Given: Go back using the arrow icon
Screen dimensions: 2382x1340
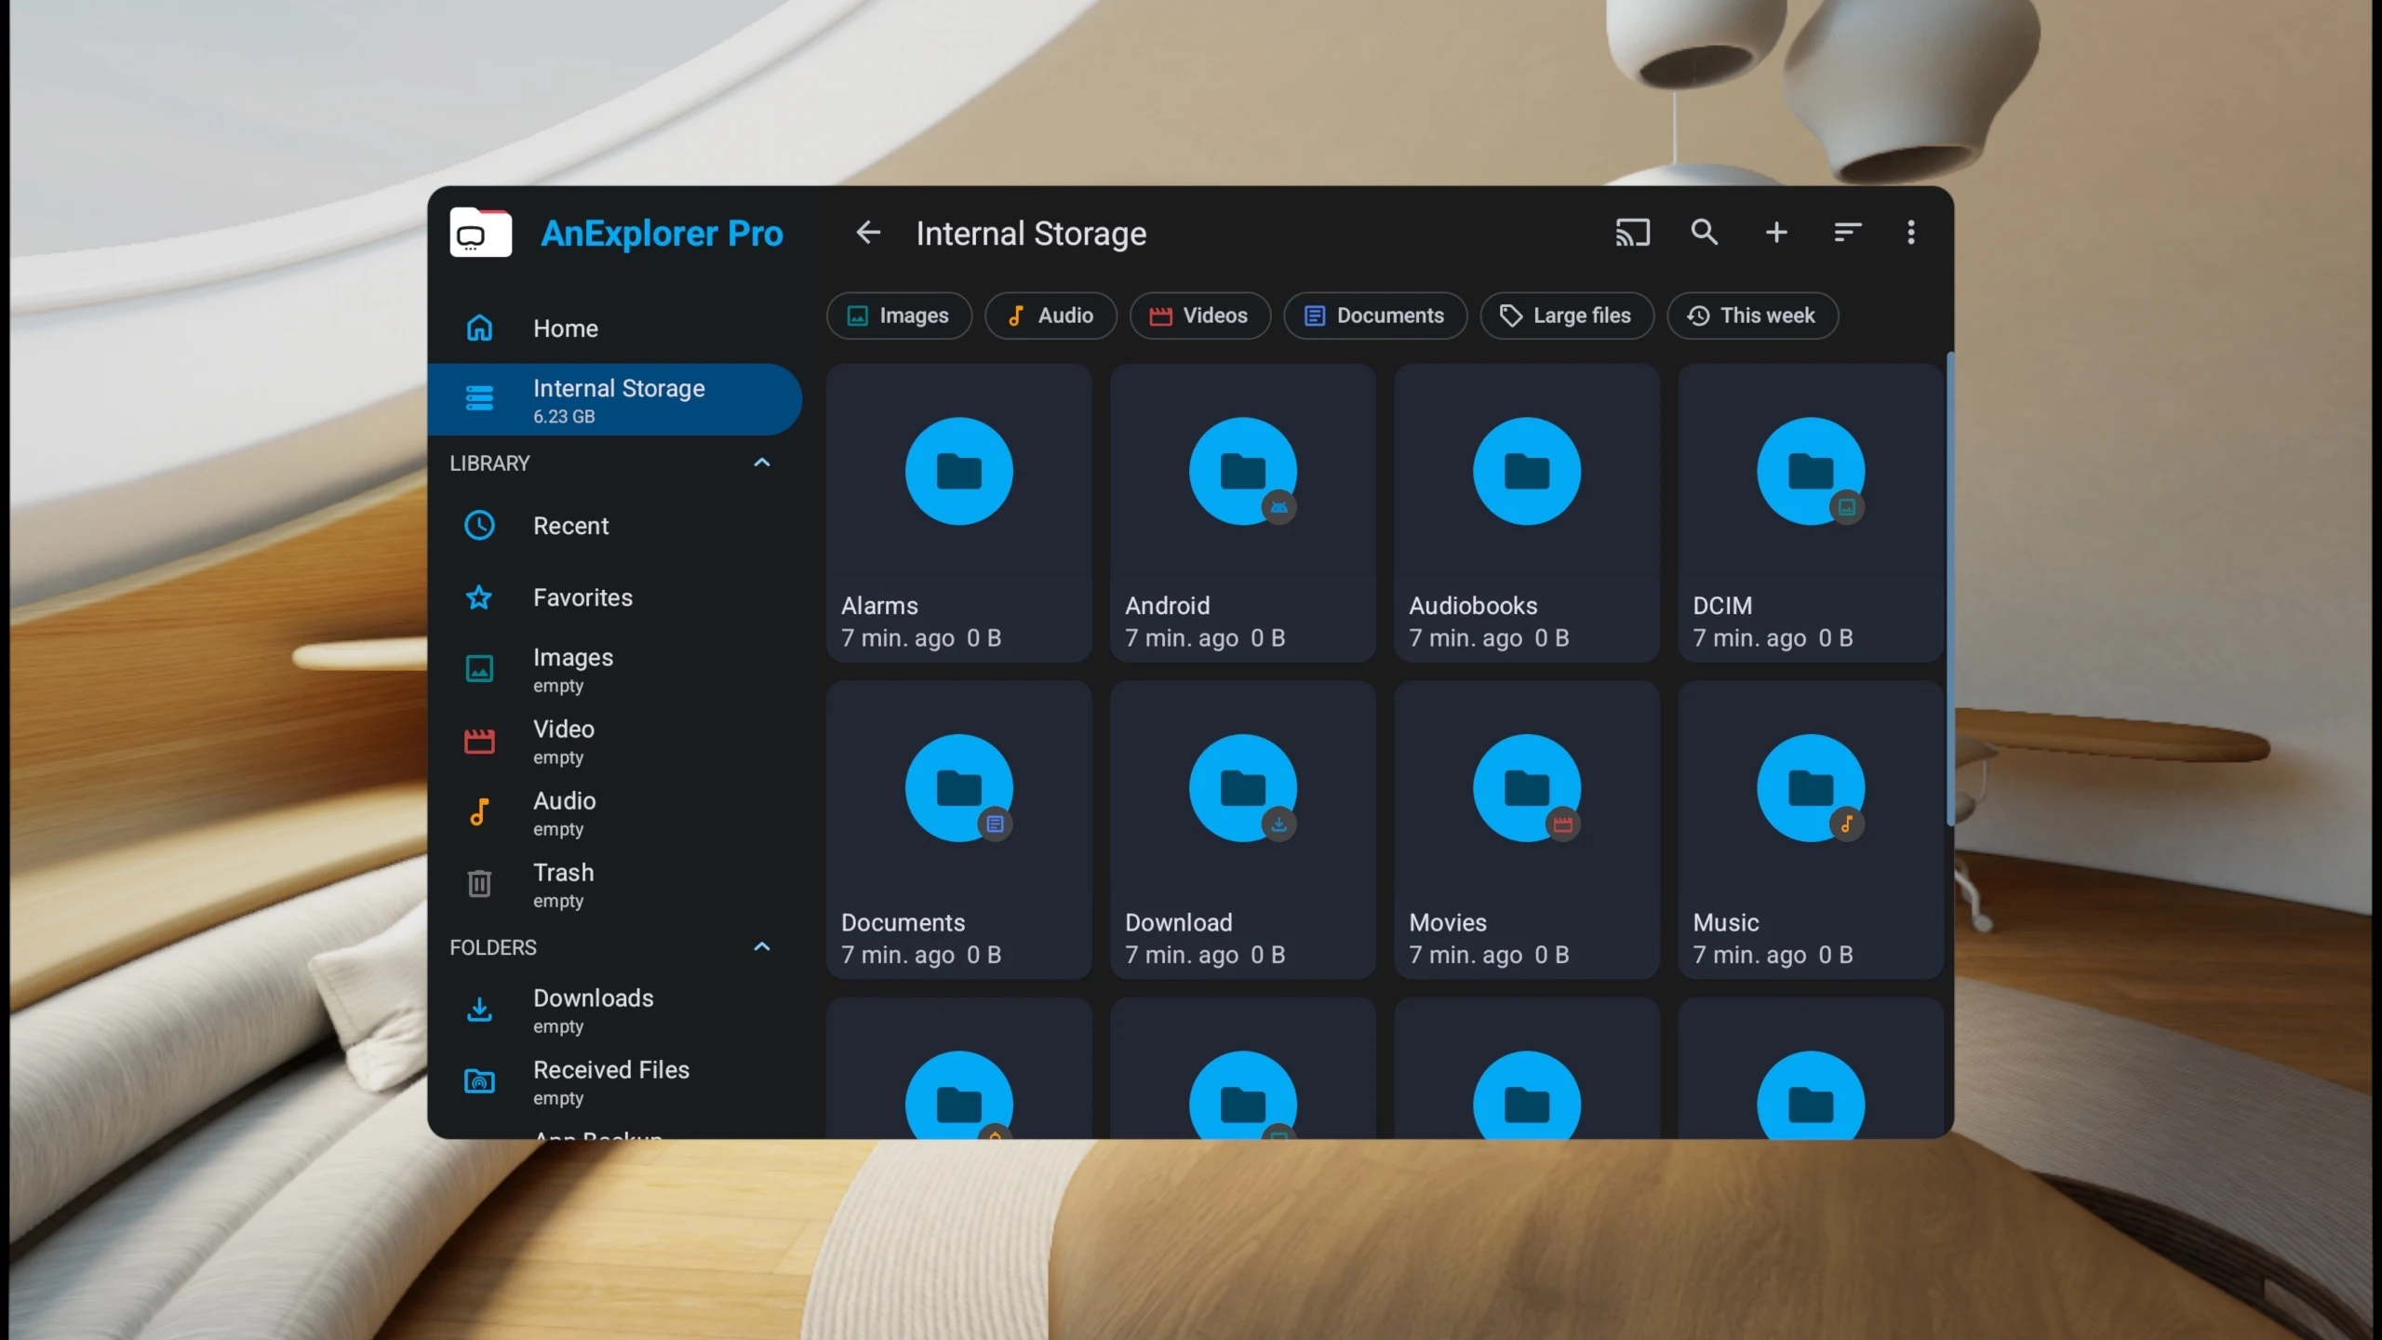Looking at the screenshot, I should 867,233.
